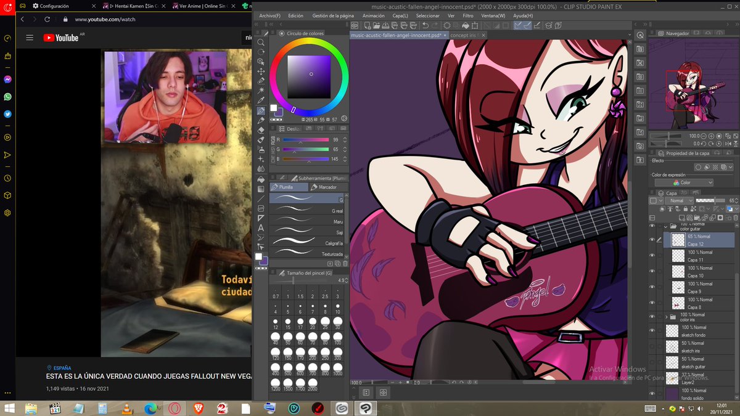Reload the YouTube page

click(47, 19)
